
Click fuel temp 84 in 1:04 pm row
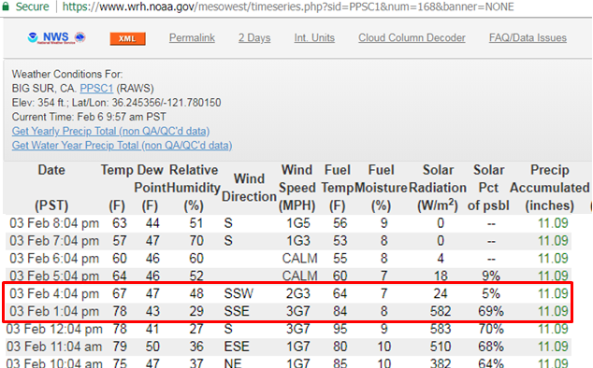[x=340, y=311]
